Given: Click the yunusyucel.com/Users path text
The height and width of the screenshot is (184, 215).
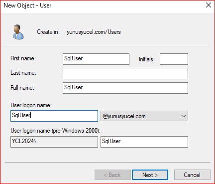Looking at the screenshot, I should (94, 32).
